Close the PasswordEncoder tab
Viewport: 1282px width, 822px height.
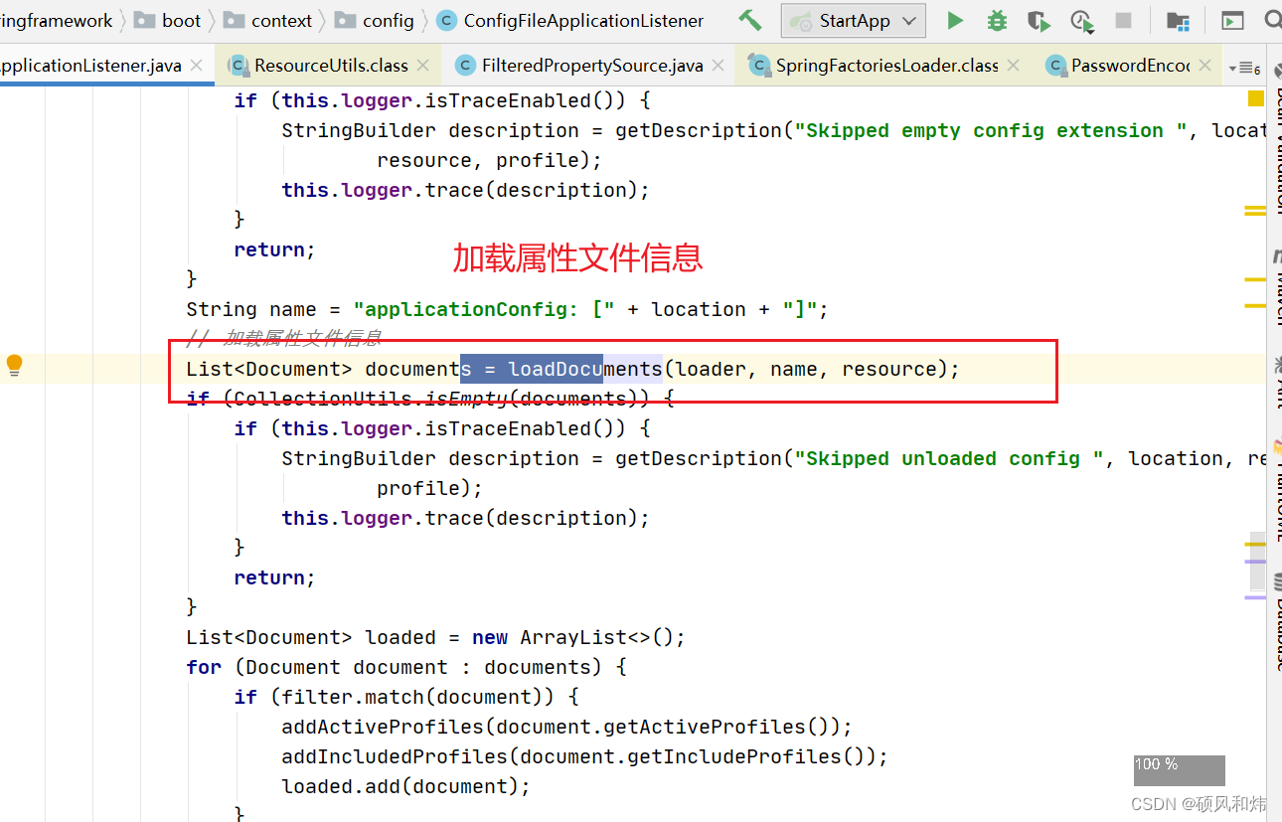click(1205, 66)
